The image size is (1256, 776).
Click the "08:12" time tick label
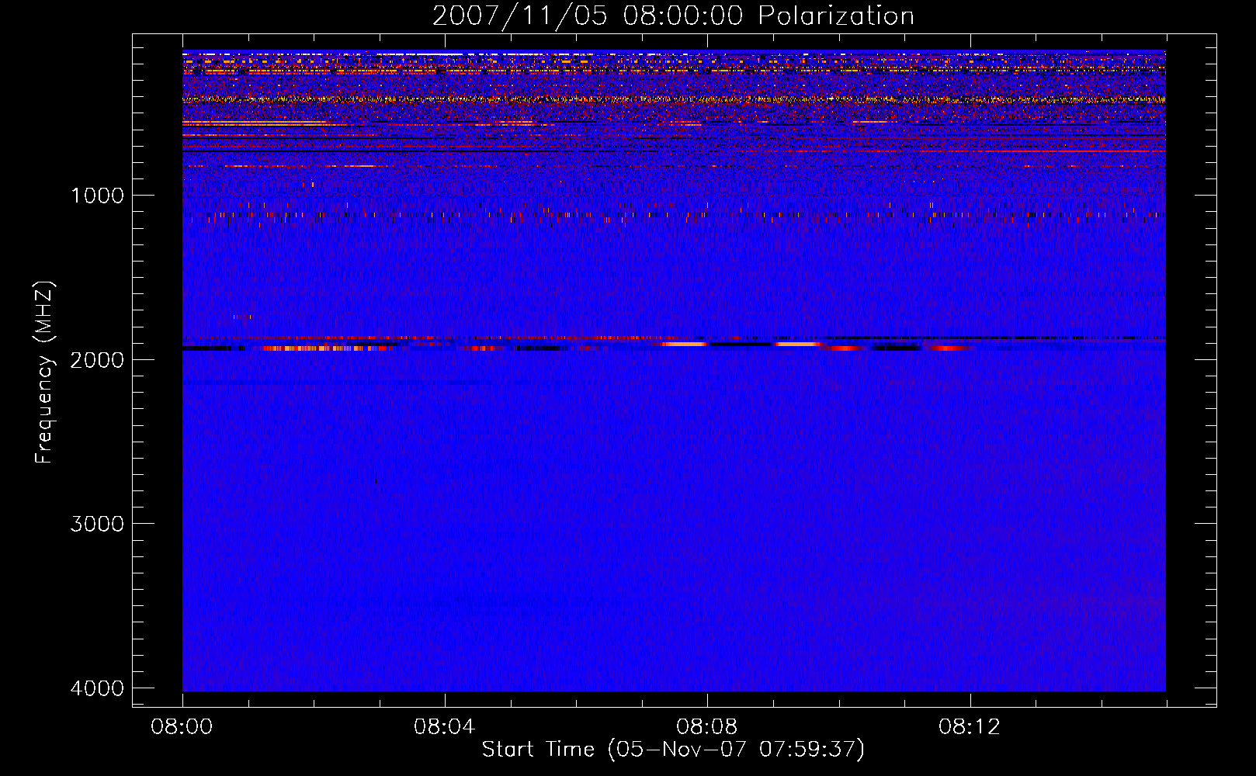[970, 727]
